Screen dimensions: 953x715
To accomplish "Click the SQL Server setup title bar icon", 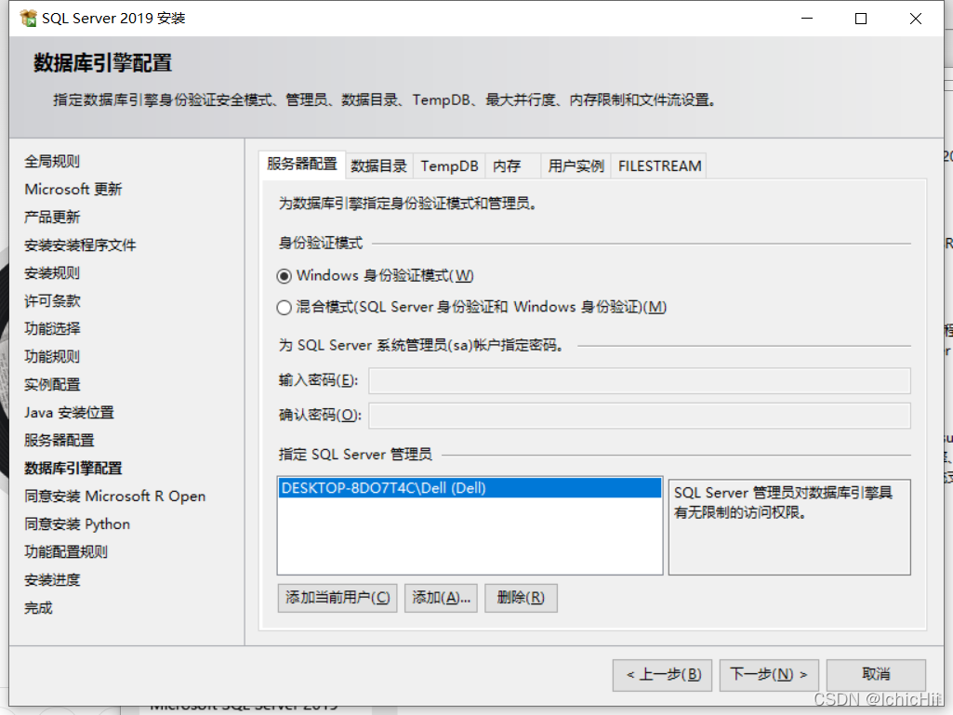I will click(x=29, y=19).
